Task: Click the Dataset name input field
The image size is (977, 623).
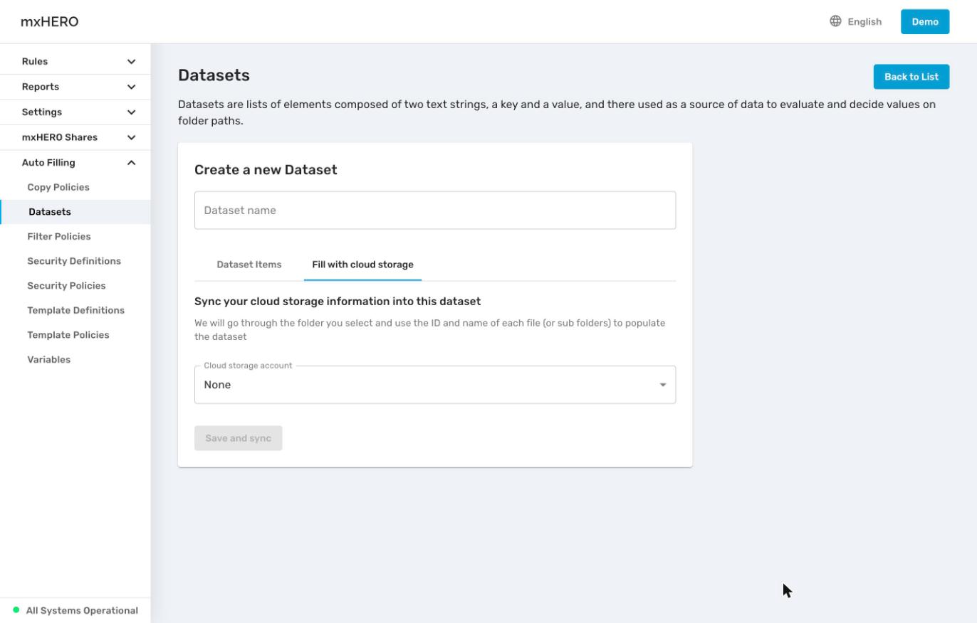Action: coord(435,211)
